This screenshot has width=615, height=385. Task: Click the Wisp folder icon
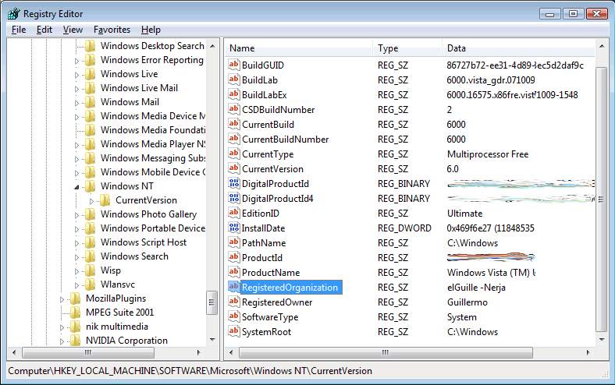[x=91, y=270]
